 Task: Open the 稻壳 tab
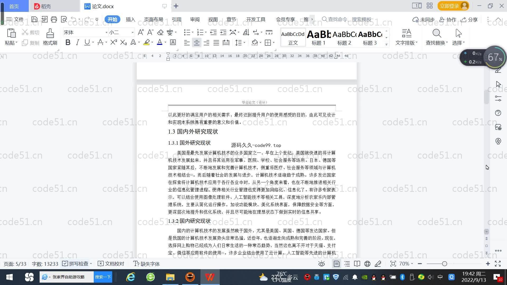pyautogui.click(x=54, y=6)
